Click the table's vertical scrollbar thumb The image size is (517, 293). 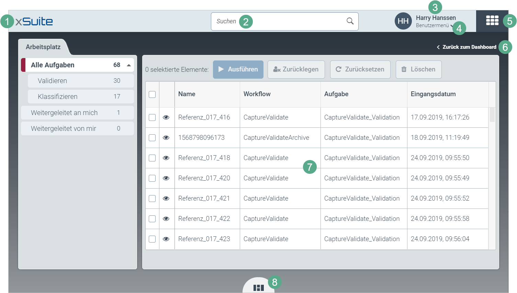click(492, 115)
